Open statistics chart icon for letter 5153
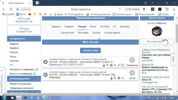The width and height of the screenshot is (178, 100). click(108, 65)
